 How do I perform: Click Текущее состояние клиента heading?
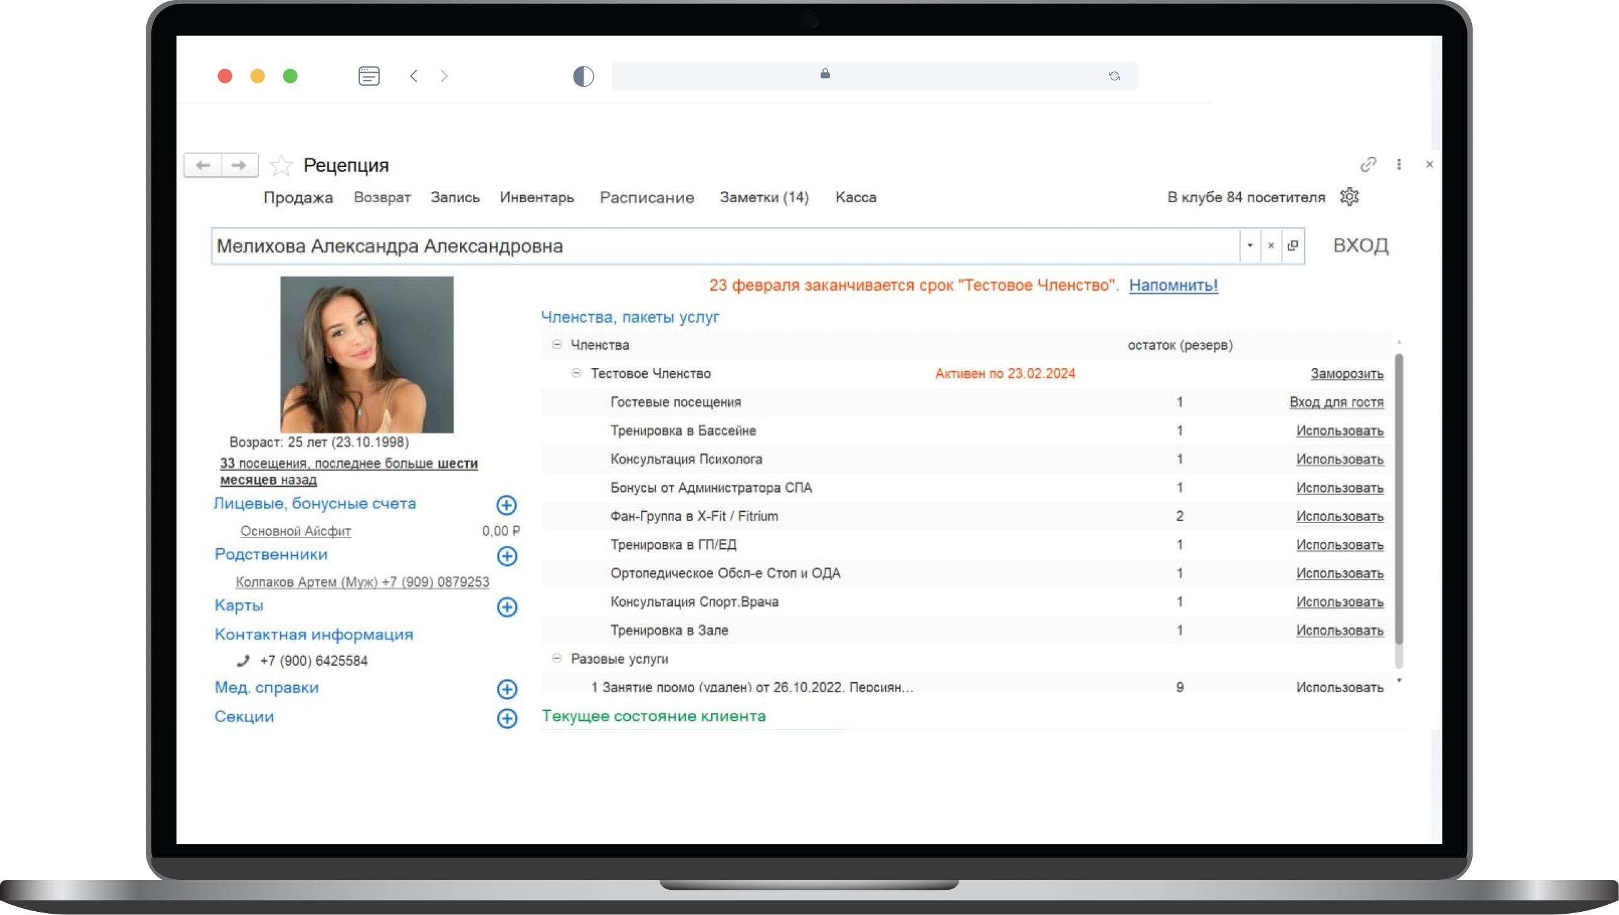[653, 716]
